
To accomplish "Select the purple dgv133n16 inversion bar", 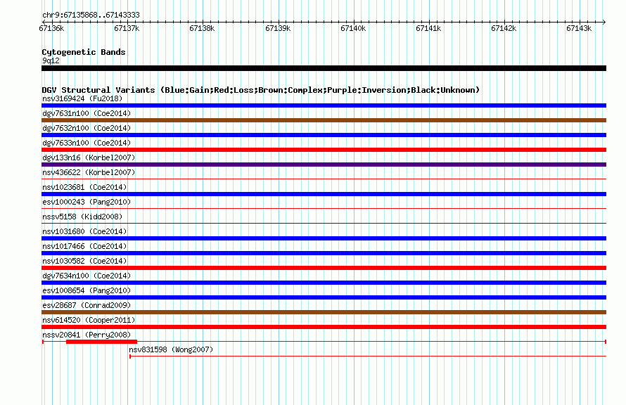I will [324, 165].
